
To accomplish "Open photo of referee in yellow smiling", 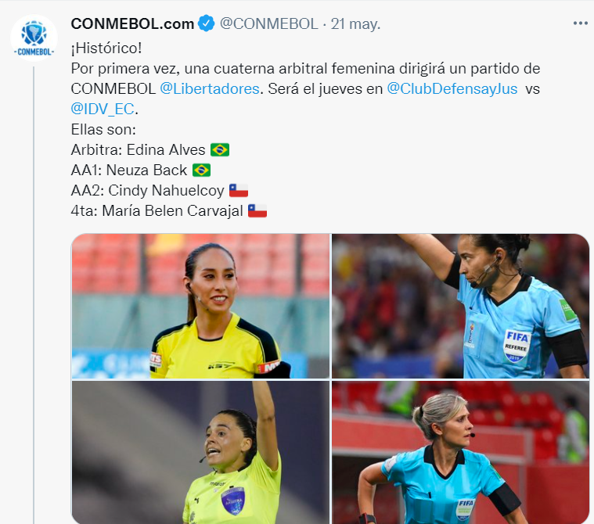I will click(200, 306).
